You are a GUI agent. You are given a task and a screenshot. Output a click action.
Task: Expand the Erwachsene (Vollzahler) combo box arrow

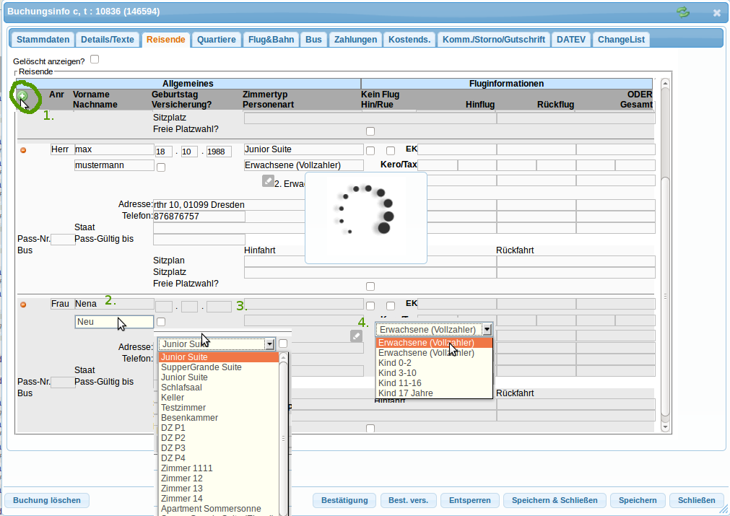487,330
